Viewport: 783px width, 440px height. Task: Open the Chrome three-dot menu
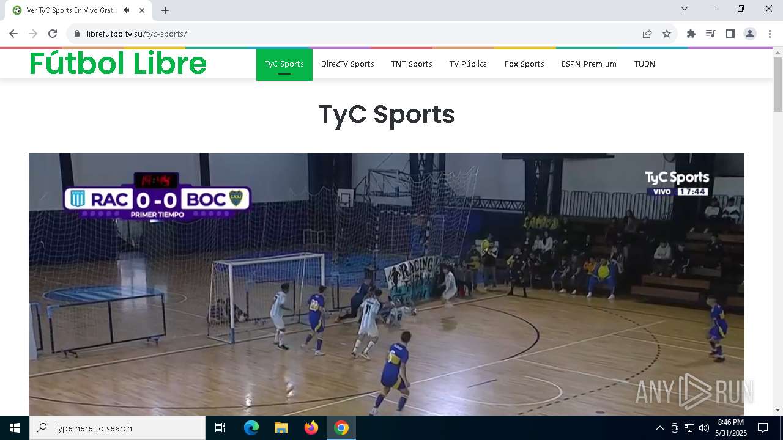tap(770, 34)
